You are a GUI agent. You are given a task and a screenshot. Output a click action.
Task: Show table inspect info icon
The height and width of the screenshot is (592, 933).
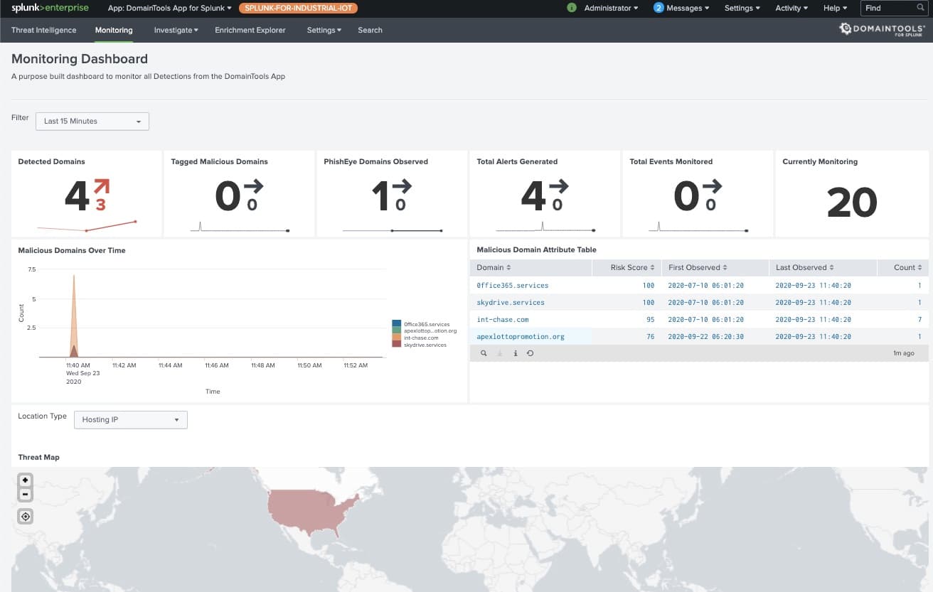click(x=515, y=353)
